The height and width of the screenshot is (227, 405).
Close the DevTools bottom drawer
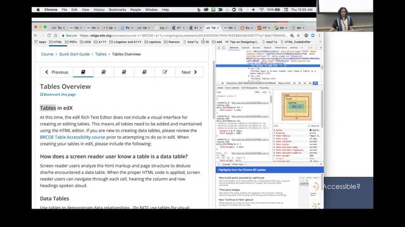click(321, 164)
